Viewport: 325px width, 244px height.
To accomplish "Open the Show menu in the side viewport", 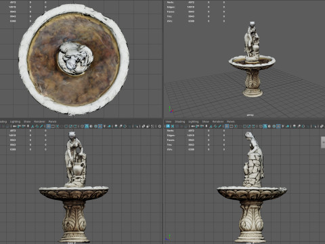I will [x=205, y=121].
